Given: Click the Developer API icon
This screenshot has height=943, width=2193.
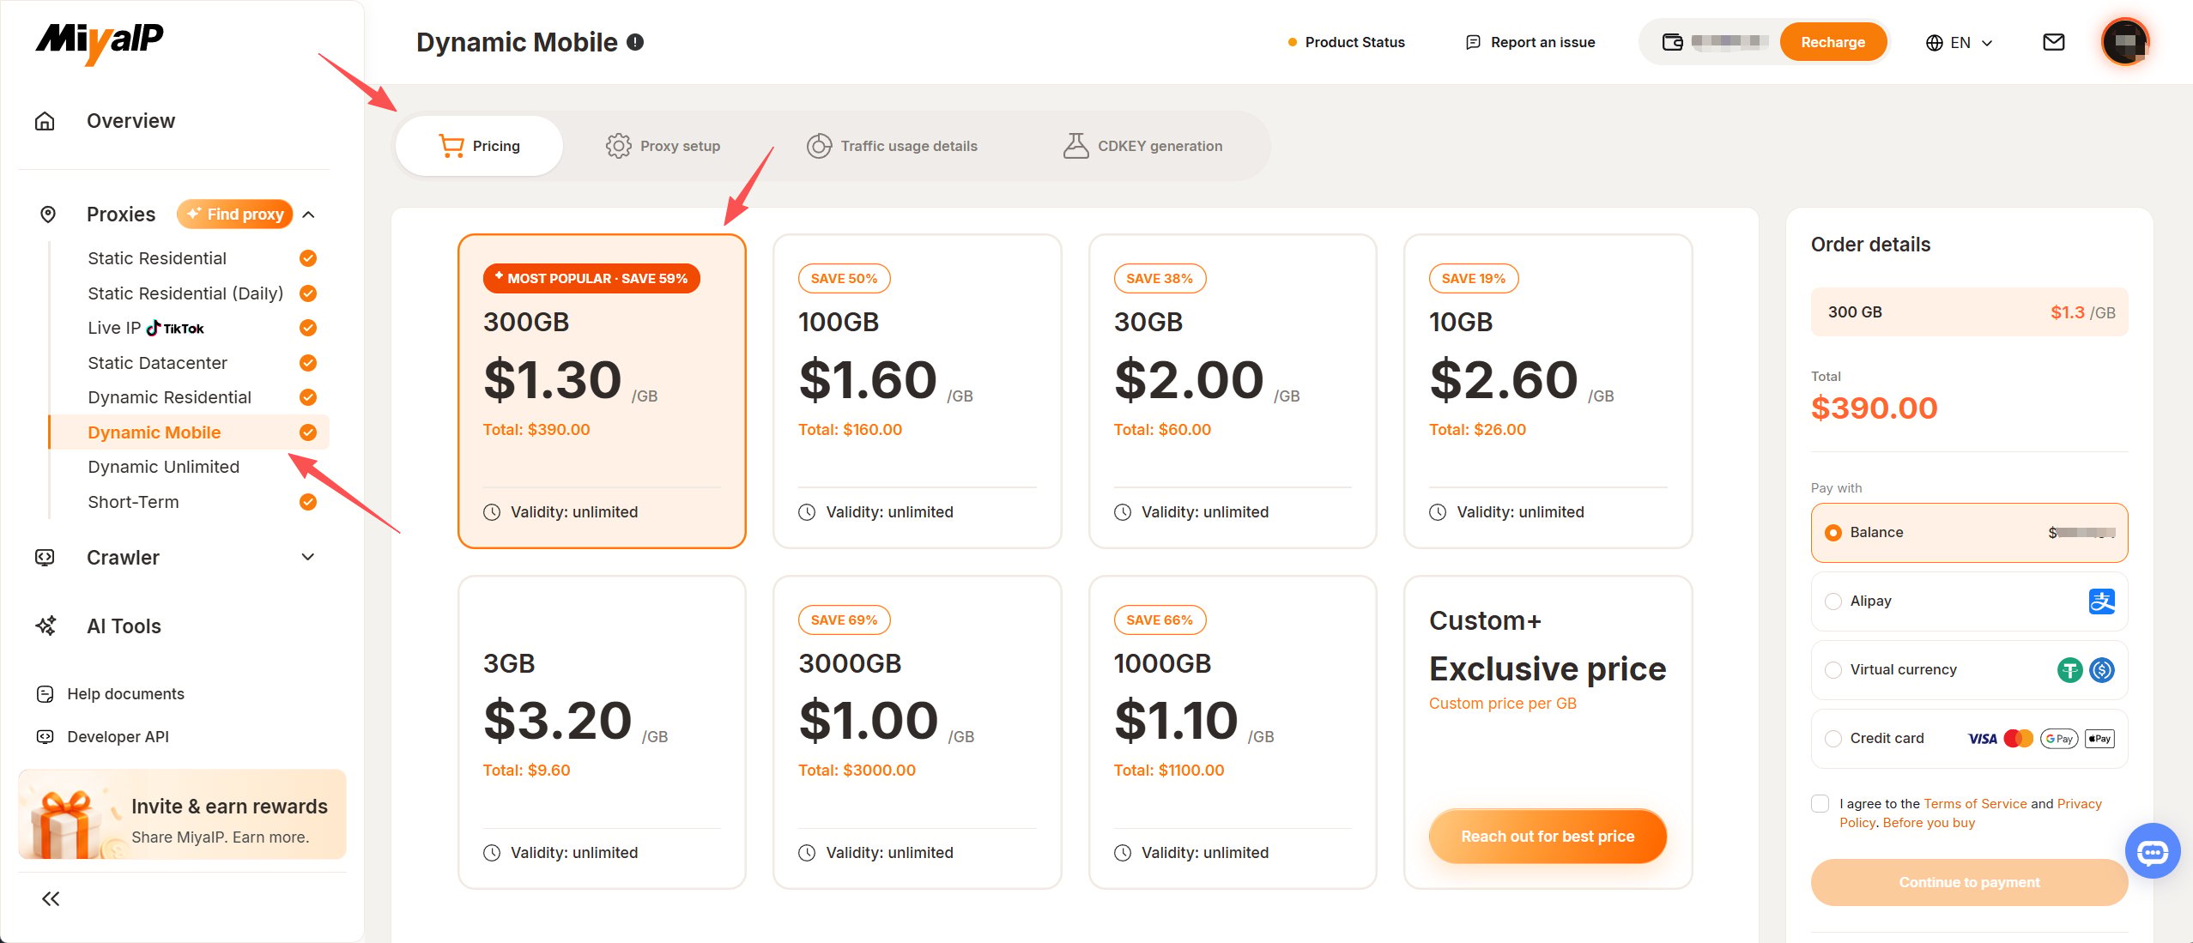Looking at the screenshot, I should tap(45, 737).
